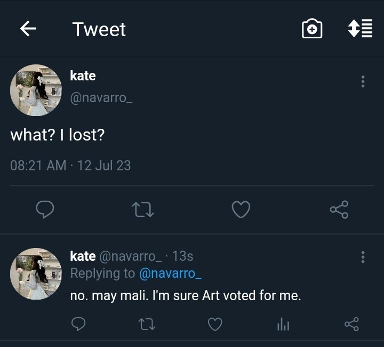Like the main 'what? I lost?' tweet
The height and width of the screenshot is (347, 384).
point(241,209)
